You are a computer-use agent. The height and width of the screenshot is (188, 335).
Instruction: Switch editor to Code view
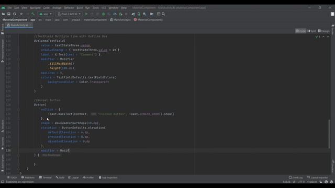click(300, 31)
